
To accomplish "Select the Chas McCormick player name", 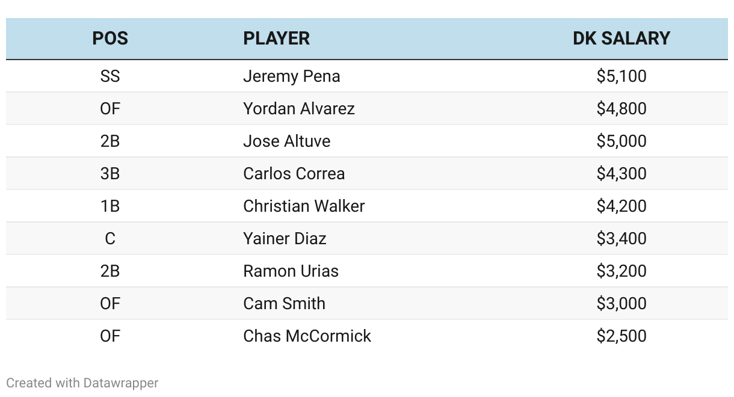I will [307, 336].
